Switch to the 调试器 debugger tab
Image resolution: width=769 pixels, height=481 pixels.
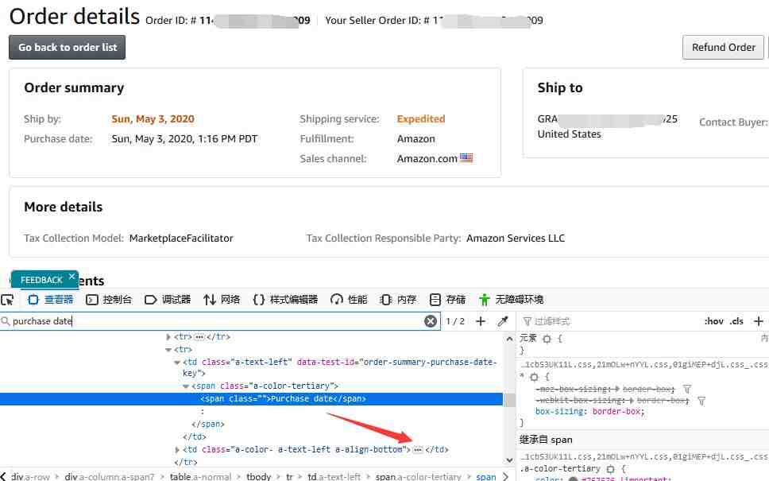click(168, 300)
